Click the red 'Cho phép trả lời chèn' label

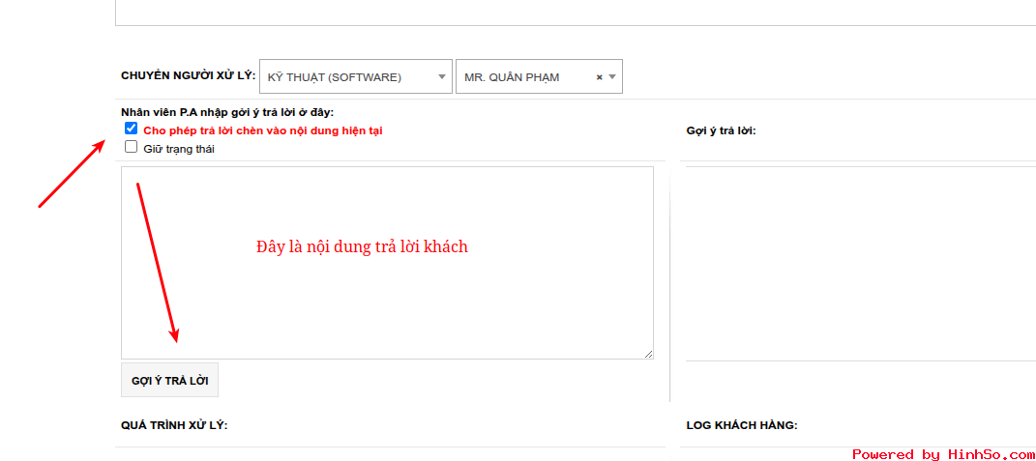(x=262, y=130)
